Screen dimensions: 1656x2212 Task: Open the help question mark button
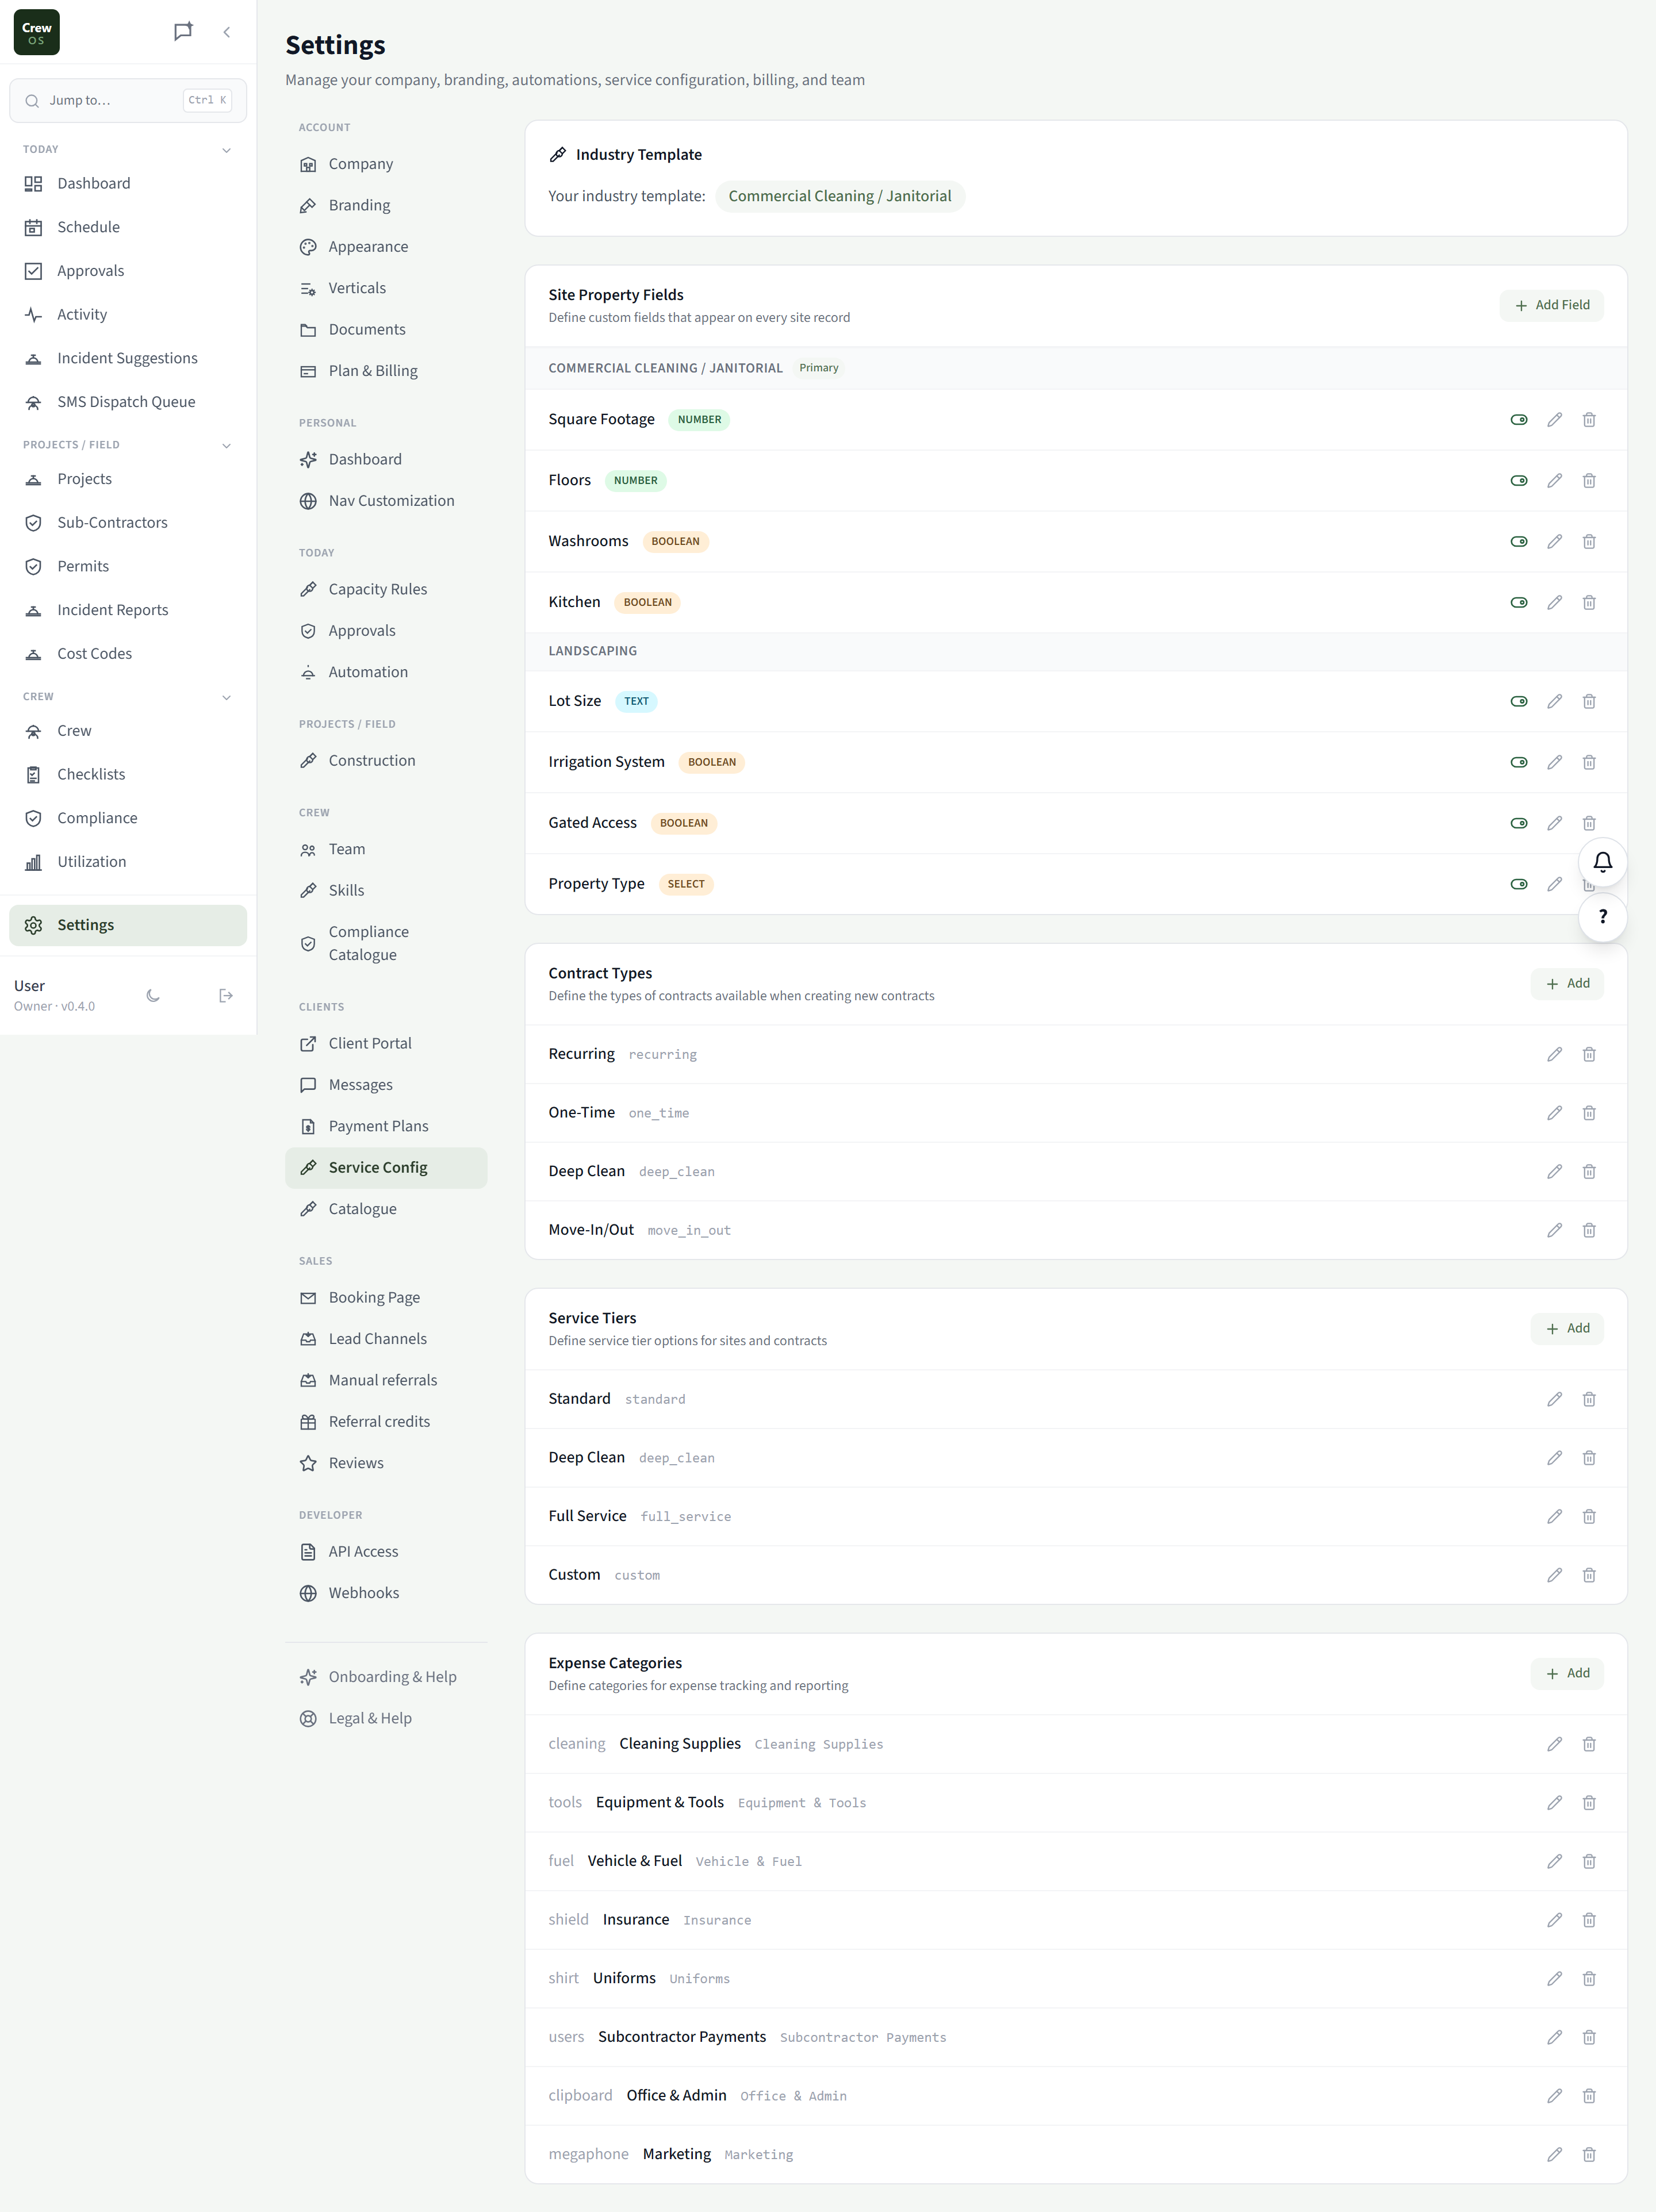[1602, 917]
